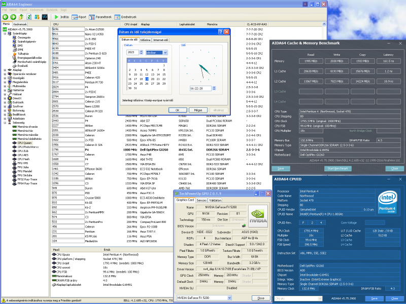Screen dimensions: 406x304
Task: Select CPU Hash benchmark
Action: point(23,159)
